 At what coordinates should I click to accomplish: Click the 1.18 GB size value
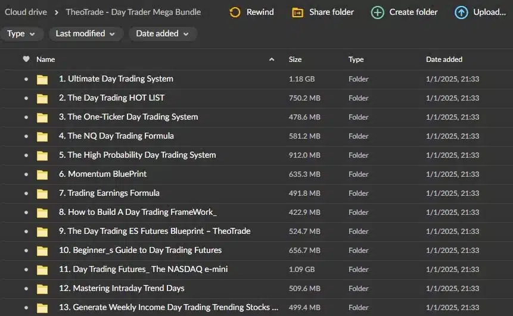pyautogui.click(x=301, y=79)
